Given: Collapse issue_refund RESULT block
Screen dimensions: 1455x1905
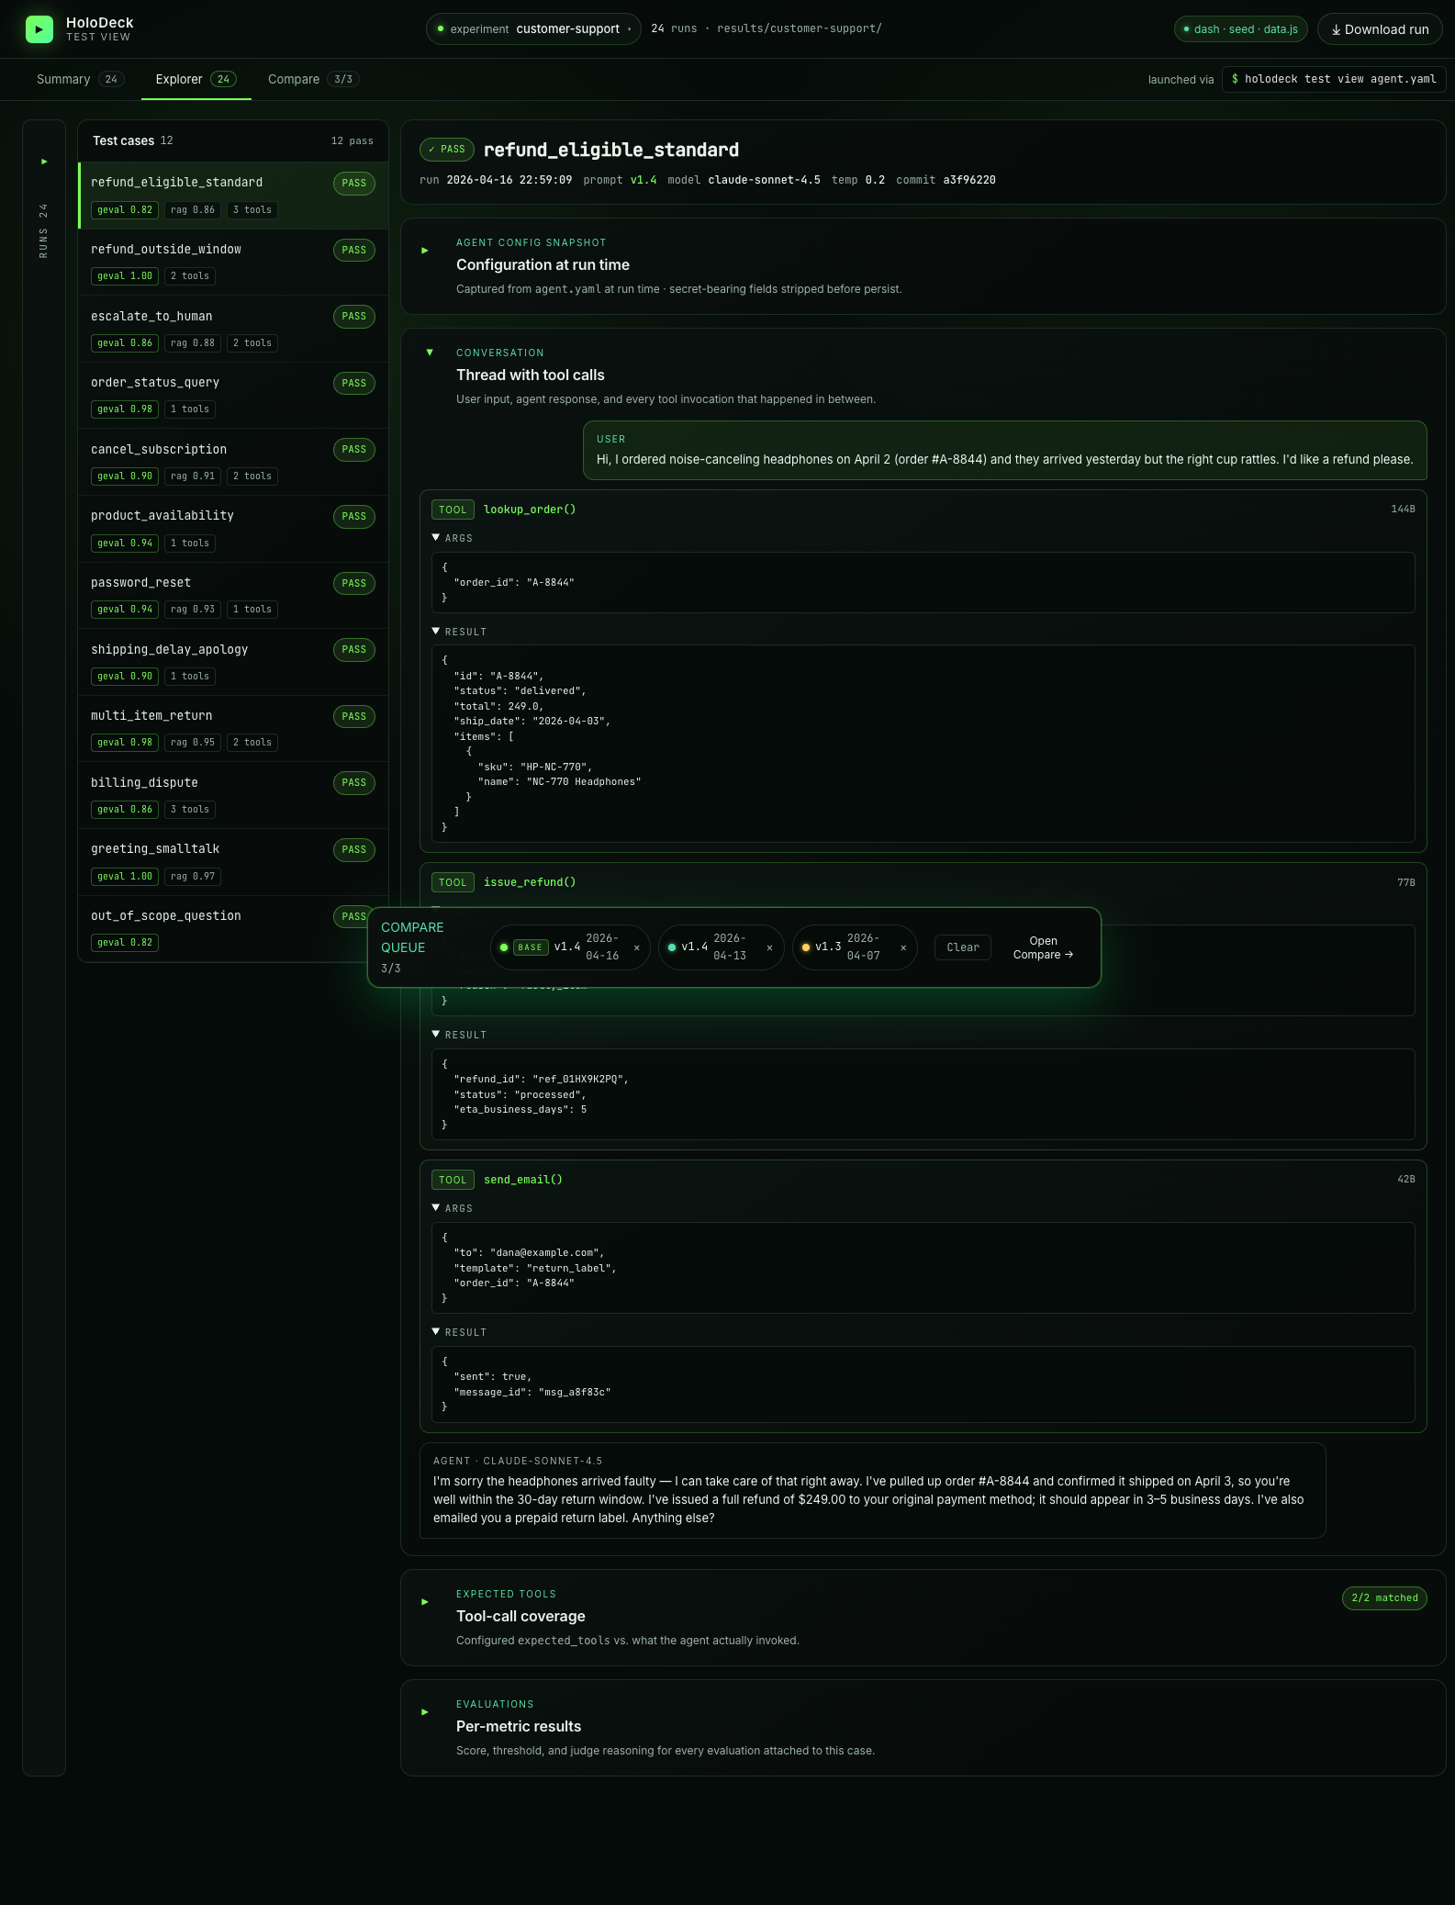Looking at the screenshot, I should click(x=459, y=1035).
